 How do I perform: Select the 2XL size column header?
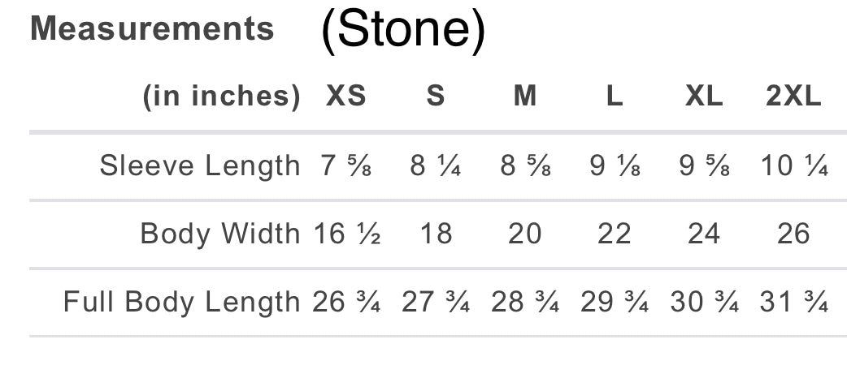(793, 97)
